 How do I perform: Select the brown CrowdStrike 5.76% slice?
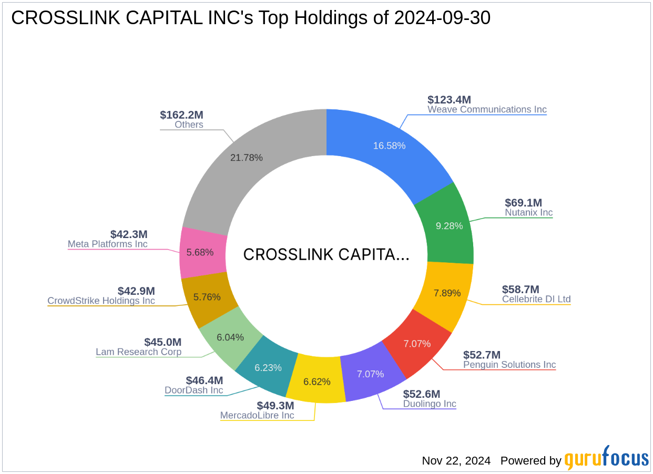click(208, 297)
